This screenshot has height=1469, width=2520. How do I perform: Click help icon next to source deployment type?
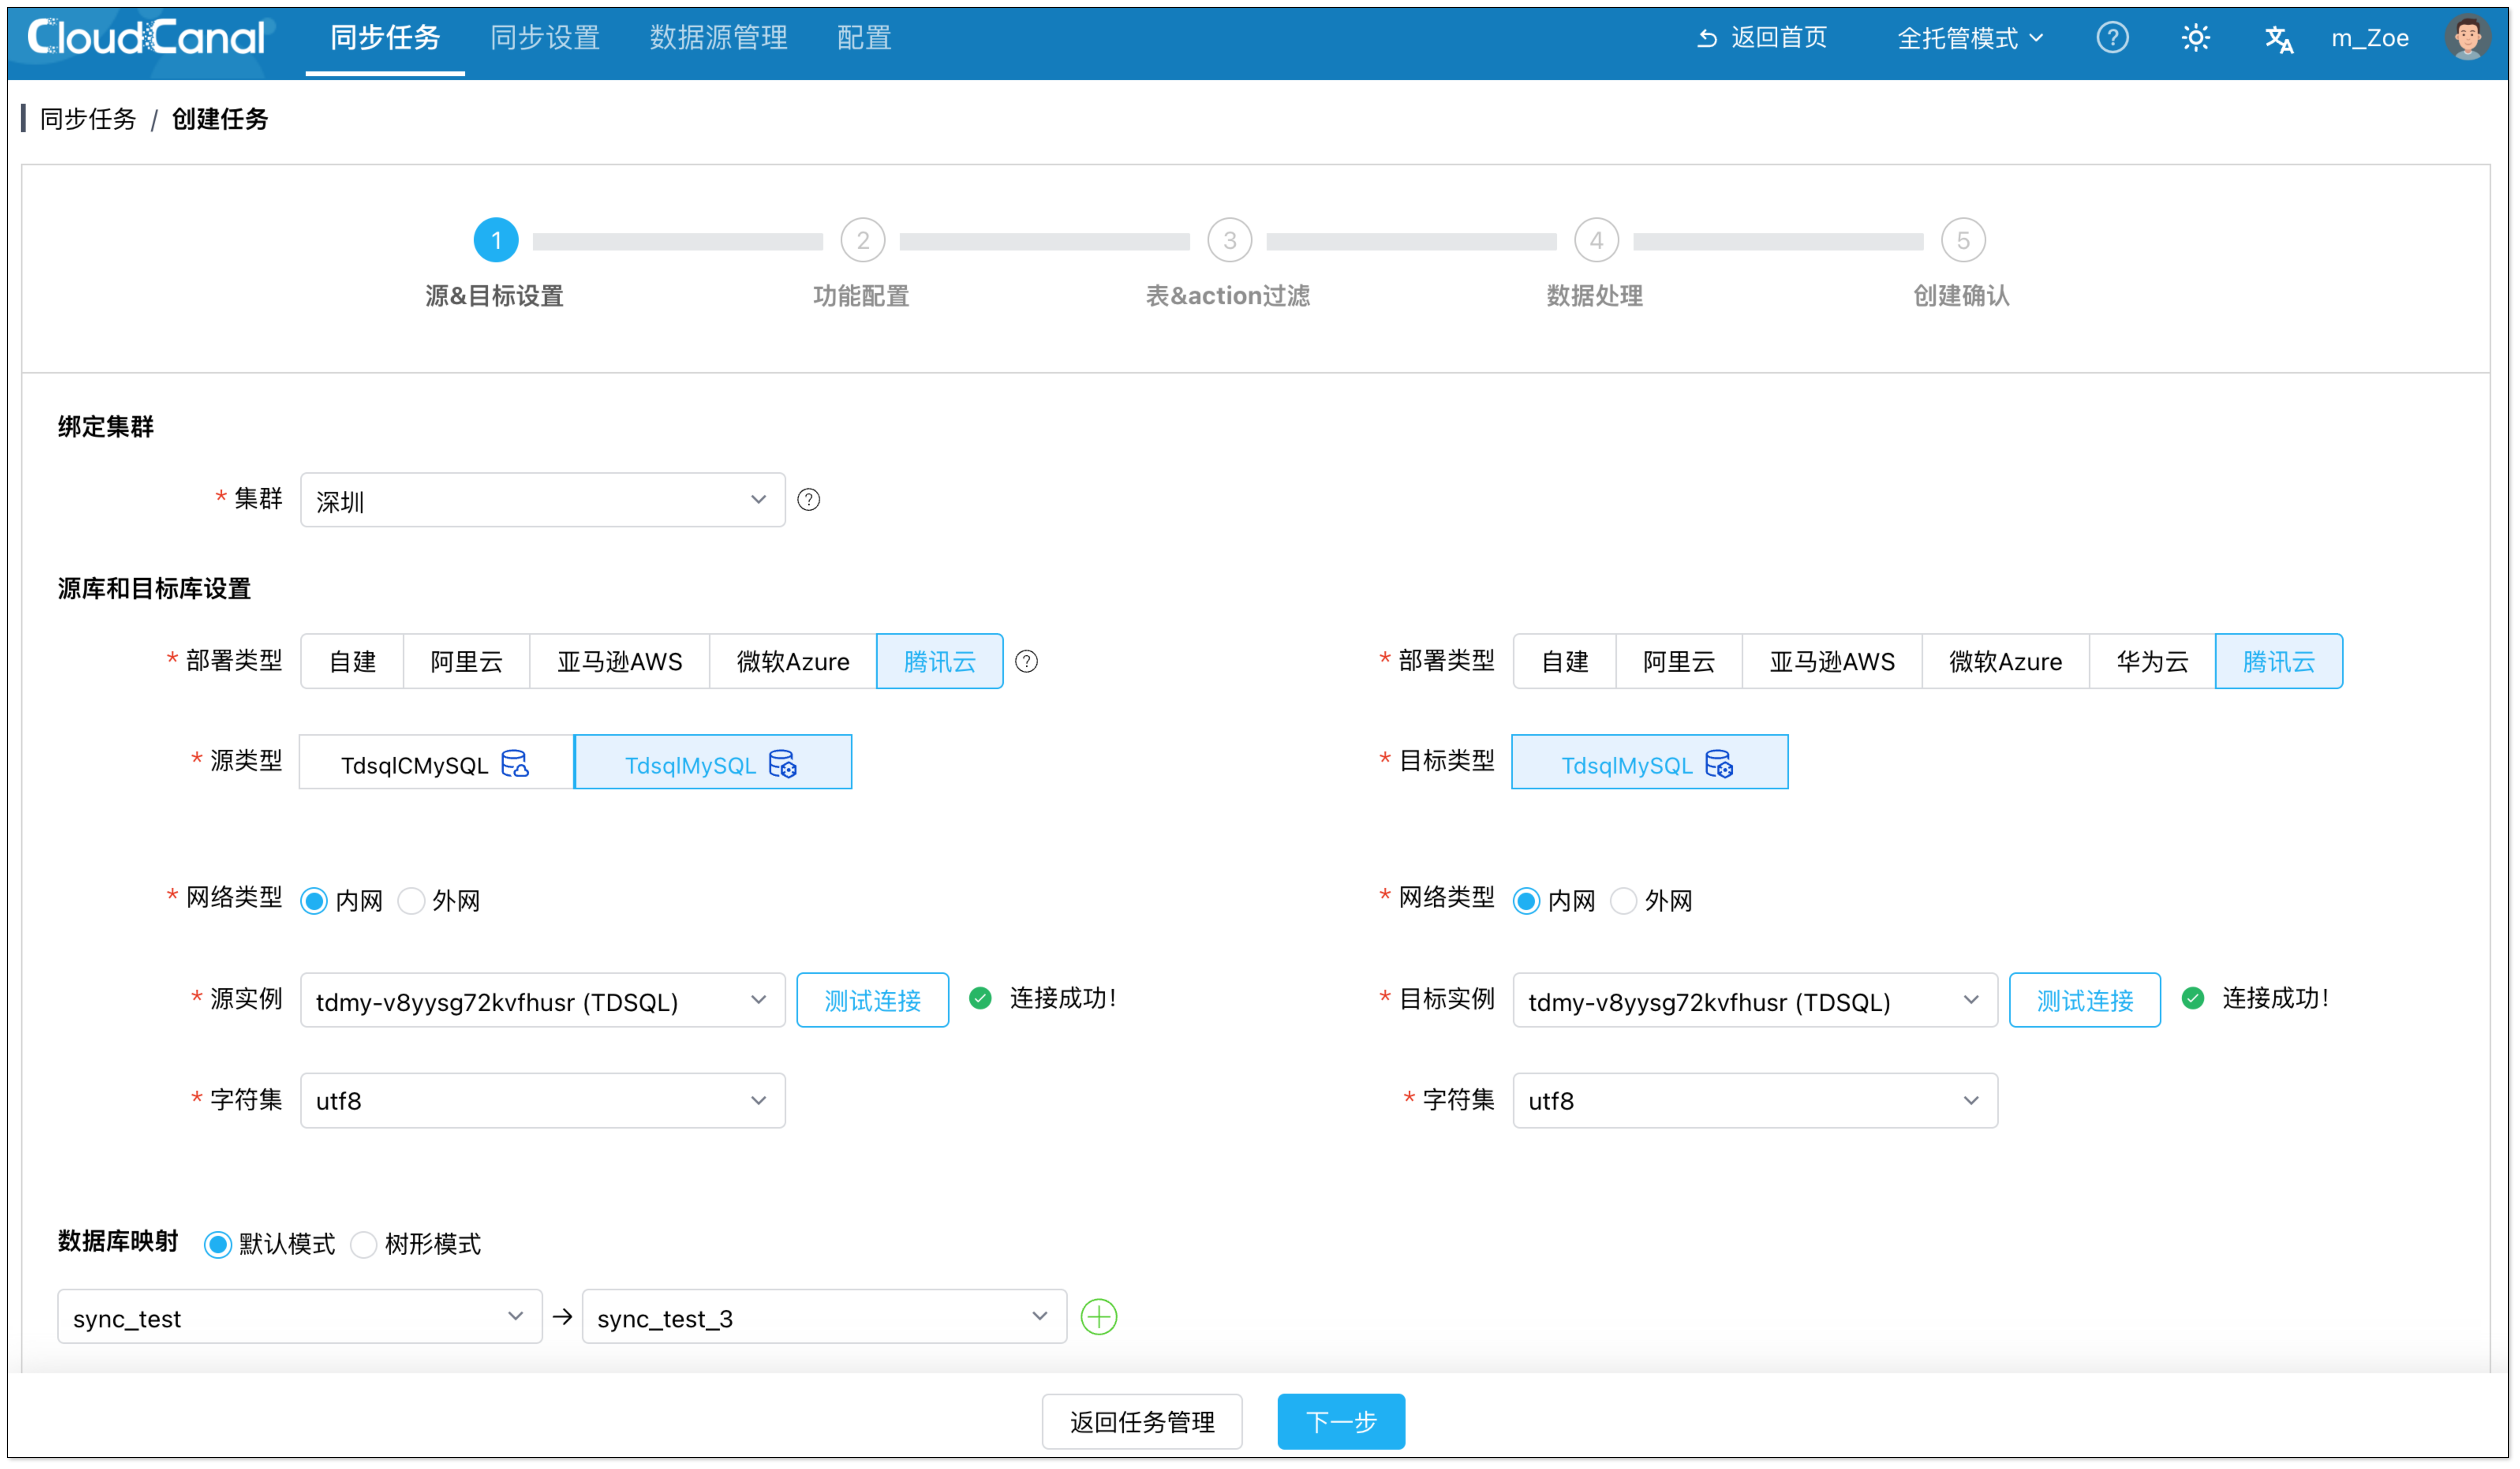[1026, 661]
